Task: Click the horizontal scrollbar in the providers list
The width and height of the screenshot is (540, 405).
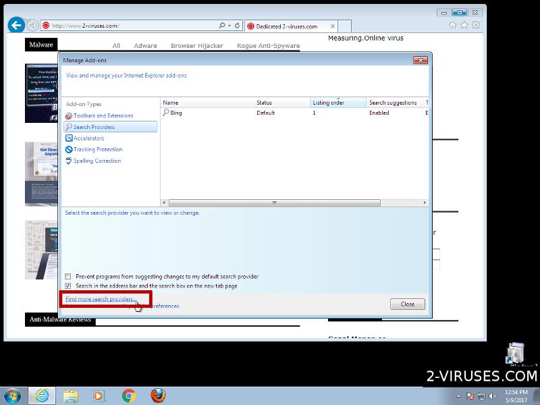Action: (274, 202)
